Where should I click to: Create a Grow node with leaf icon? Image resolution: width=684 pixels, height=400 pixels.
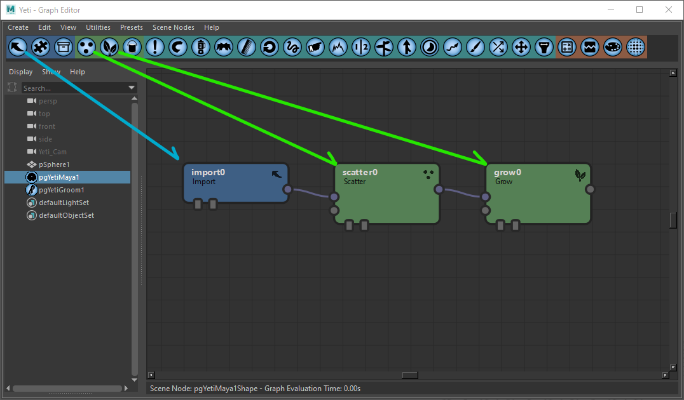coord(109,47)
